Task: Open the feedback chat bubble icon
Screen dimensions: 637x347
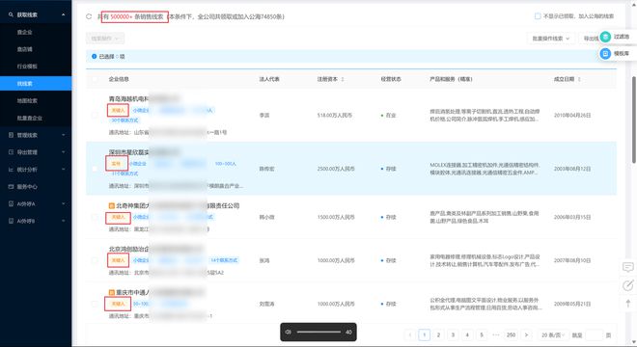Action: 628,267
